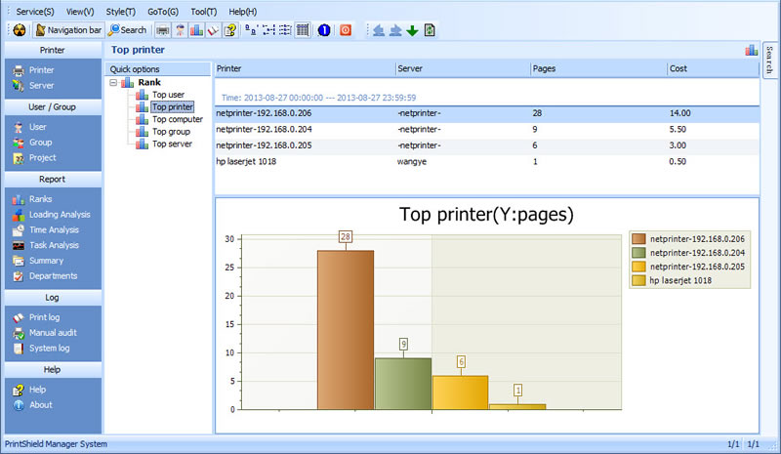This screenshot has width=781, height=454.
Task: Collapse the Help sidebar section header
Action: click(x=53, y=369)
